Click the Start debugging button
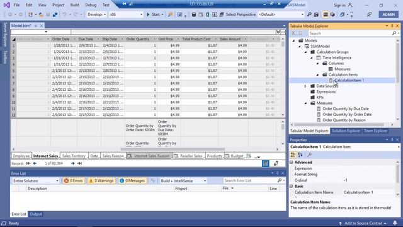The height and width of the screenshot is (227, 403). pyautogui.click(x=153, y=15)
